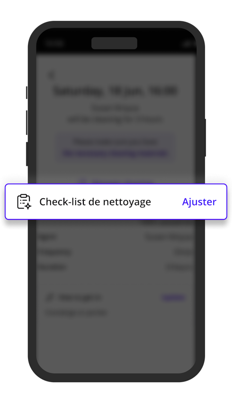Select the Check-list de nettoyage label
Image resolution: width=232 pixels, height=403 pixels.
pyautogui.click(x=95, y=202)
